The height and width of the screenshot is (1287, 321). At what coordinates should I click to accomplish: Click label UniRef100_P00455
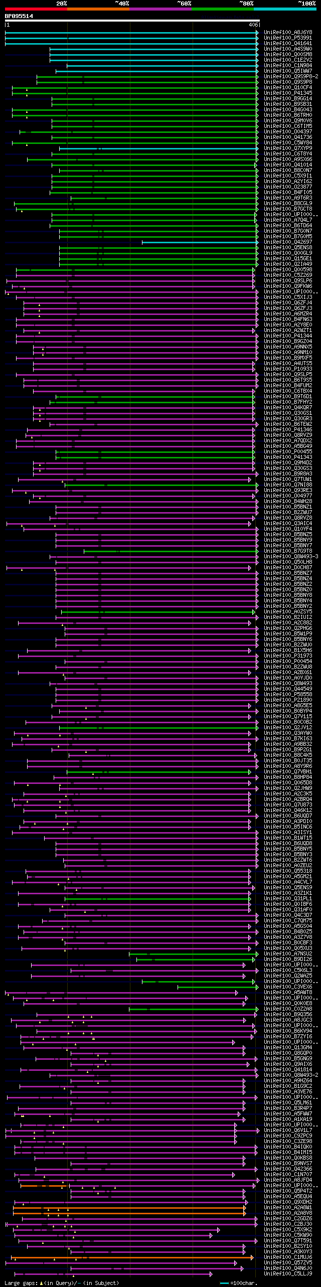pyautogui.click(x=288, y=452)
